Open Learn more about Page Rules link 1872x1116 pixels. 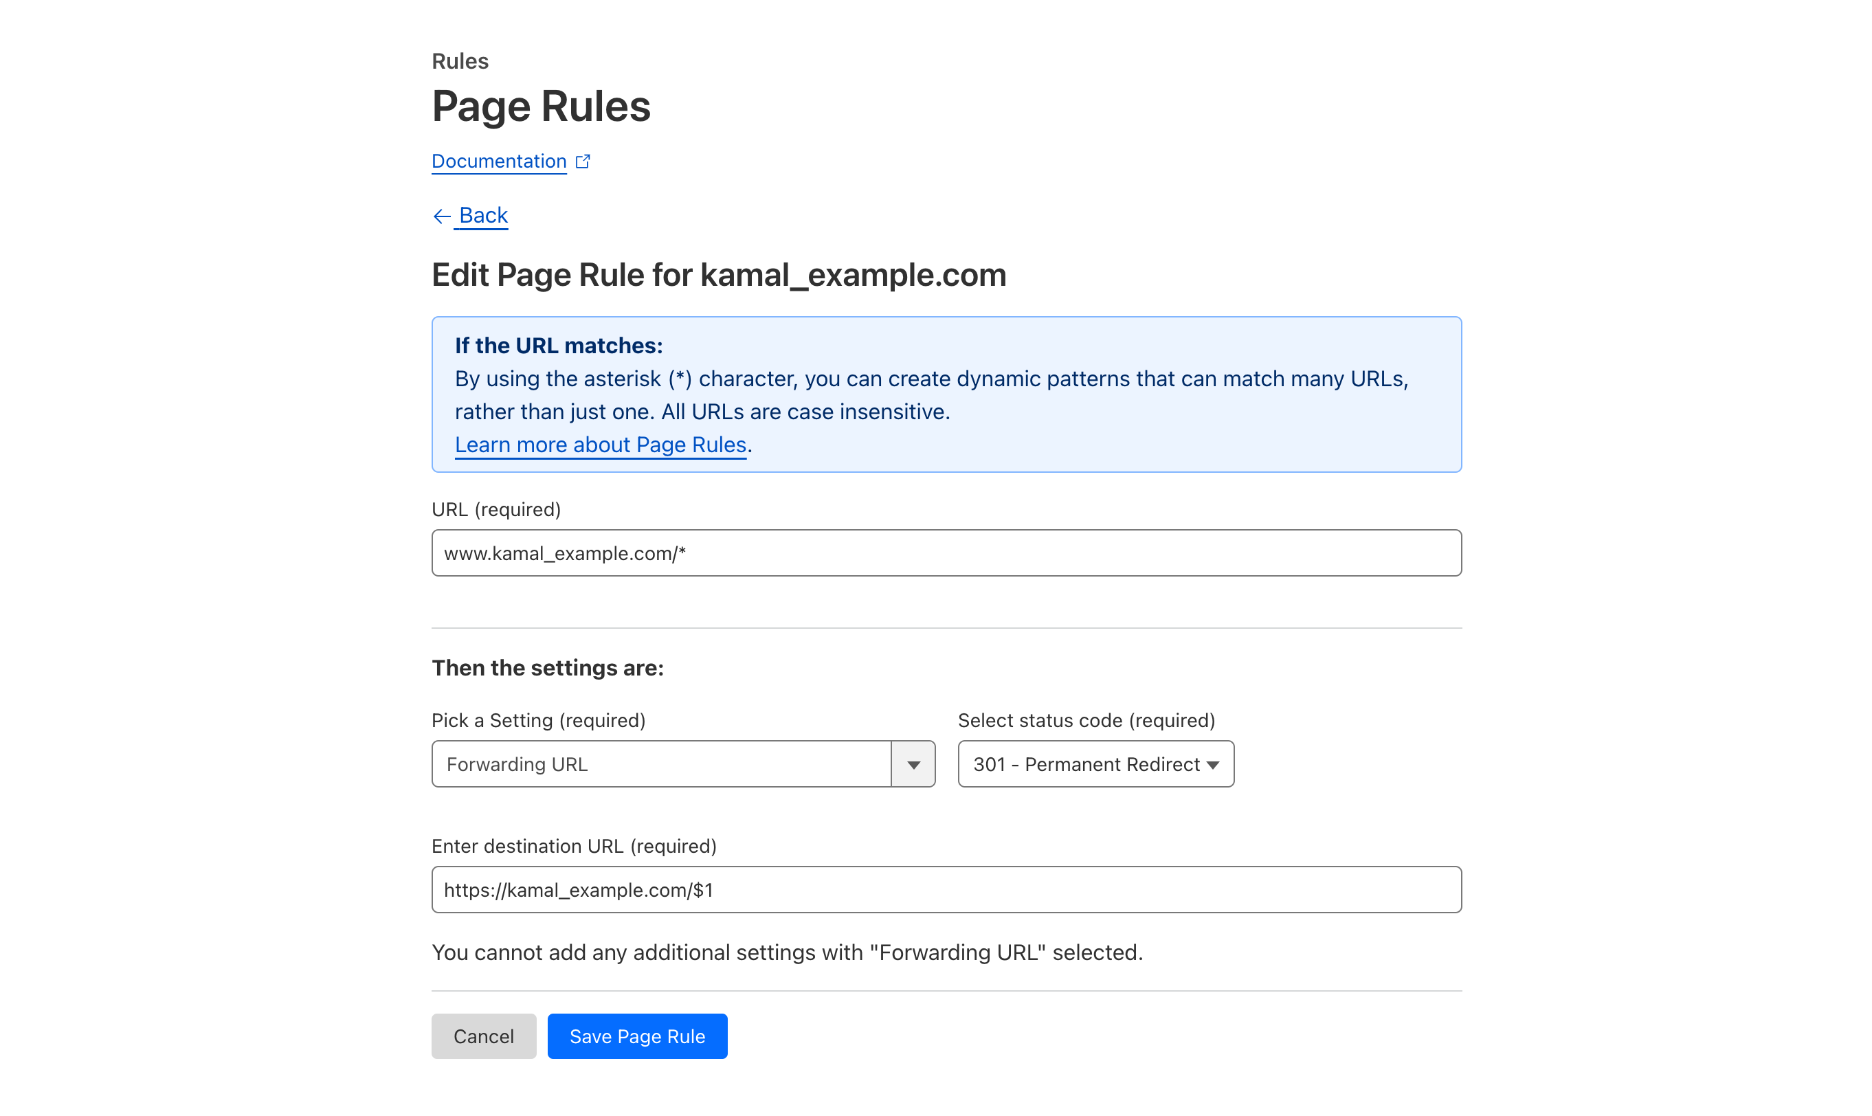point(600,445)
